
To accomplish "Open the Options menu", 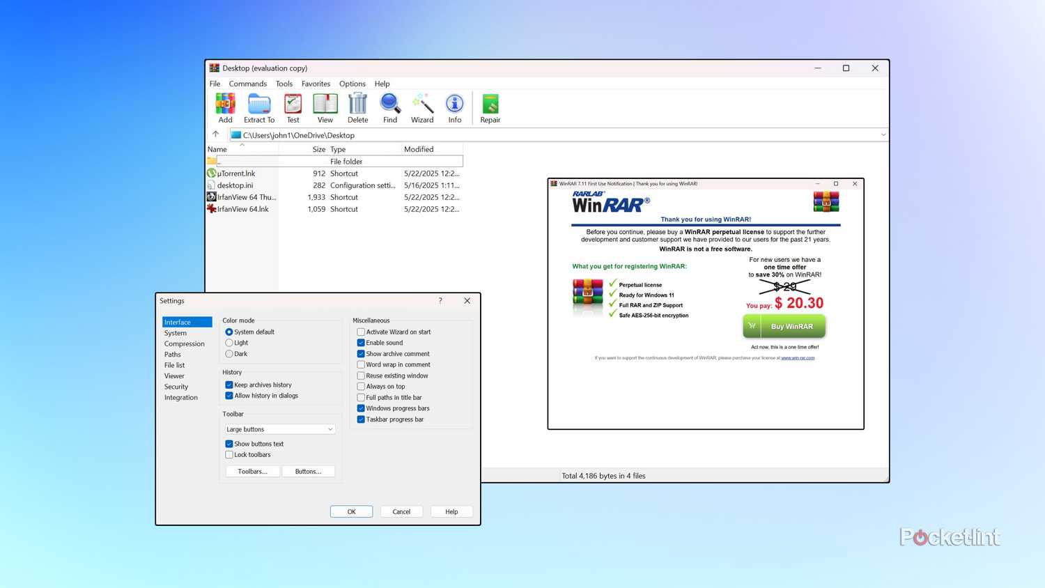I will click(x=352, y=84).
